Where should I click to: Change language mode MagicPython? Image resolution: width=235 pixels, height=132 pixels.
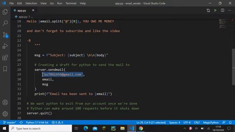tap(211, 122)
